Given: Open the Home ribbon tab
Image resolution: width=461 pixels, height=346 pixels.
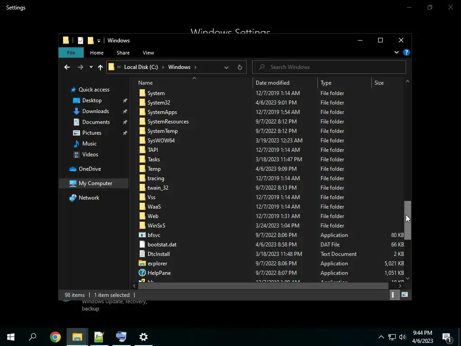Looking at the screenshot, I should pos(97,53).
